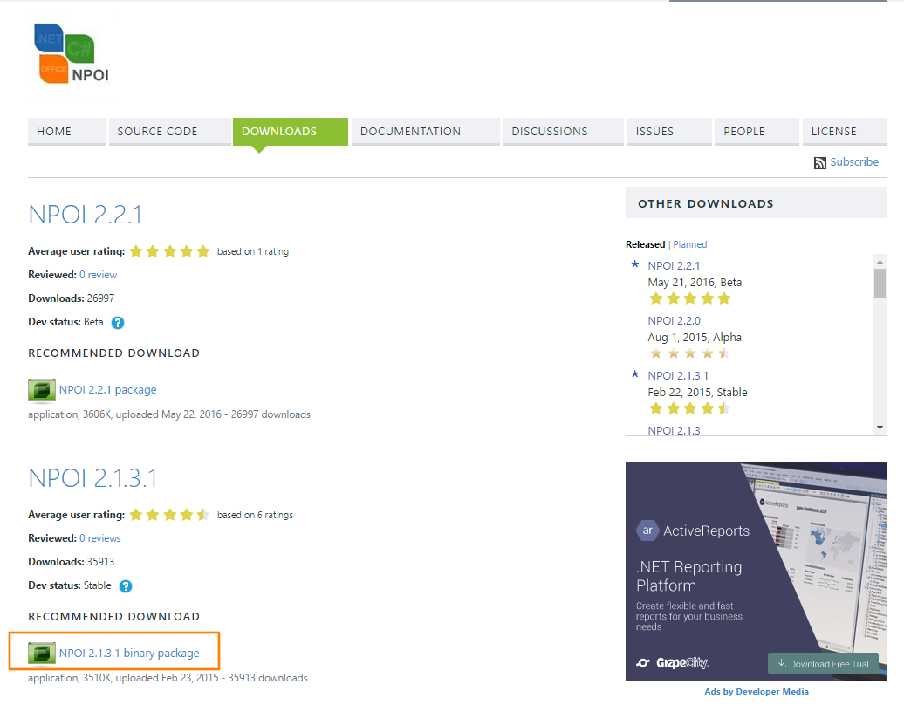
Task: Open the People tab
Action: point(757,132)
